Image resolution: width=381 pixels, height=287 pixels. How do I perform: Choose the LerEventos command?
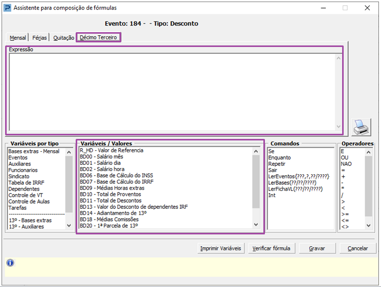(299, 177)
